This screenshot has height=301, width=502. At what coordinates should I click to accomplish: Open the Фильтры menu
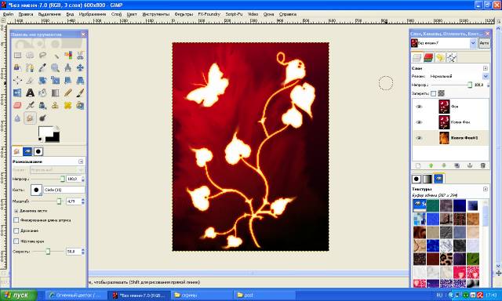[x=184, y=14]
